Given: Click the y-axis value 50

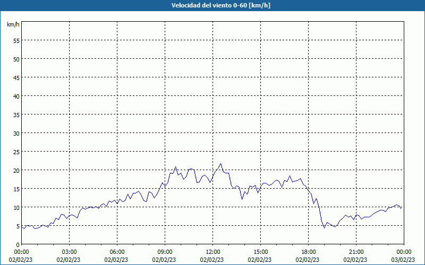Looking at the screenshot, I should click(16, 59).
